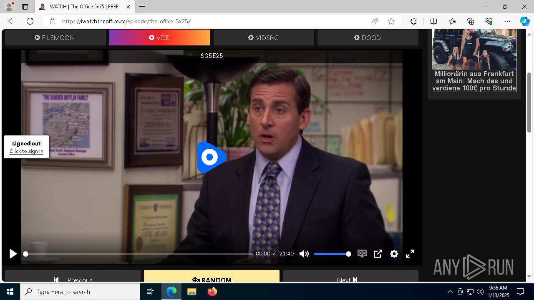The width and height of the screenshot is (534, 300).
Task: Switch to FILEMOON server tab
Action: coord(55,37)
